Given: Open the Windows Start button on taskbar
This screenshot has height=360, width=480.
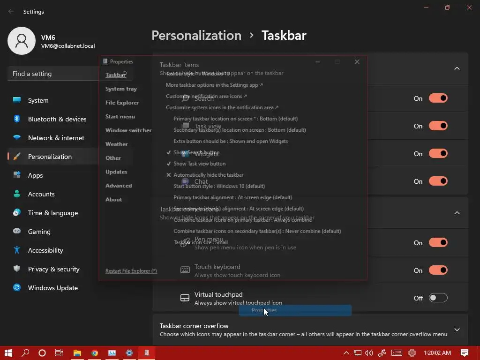Looking at the screenshot, I should click(x=8, y=353).
